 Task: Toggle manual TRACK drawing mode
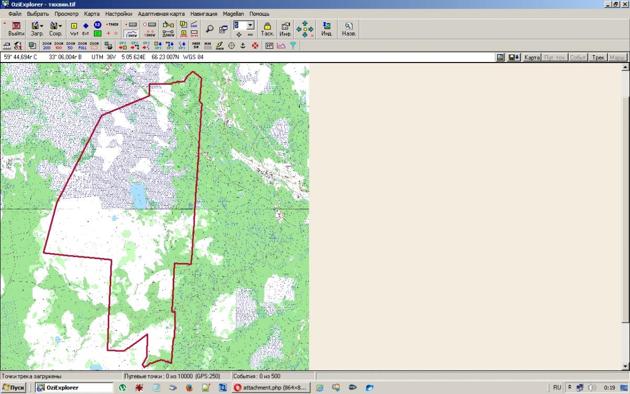click(112, 24)
